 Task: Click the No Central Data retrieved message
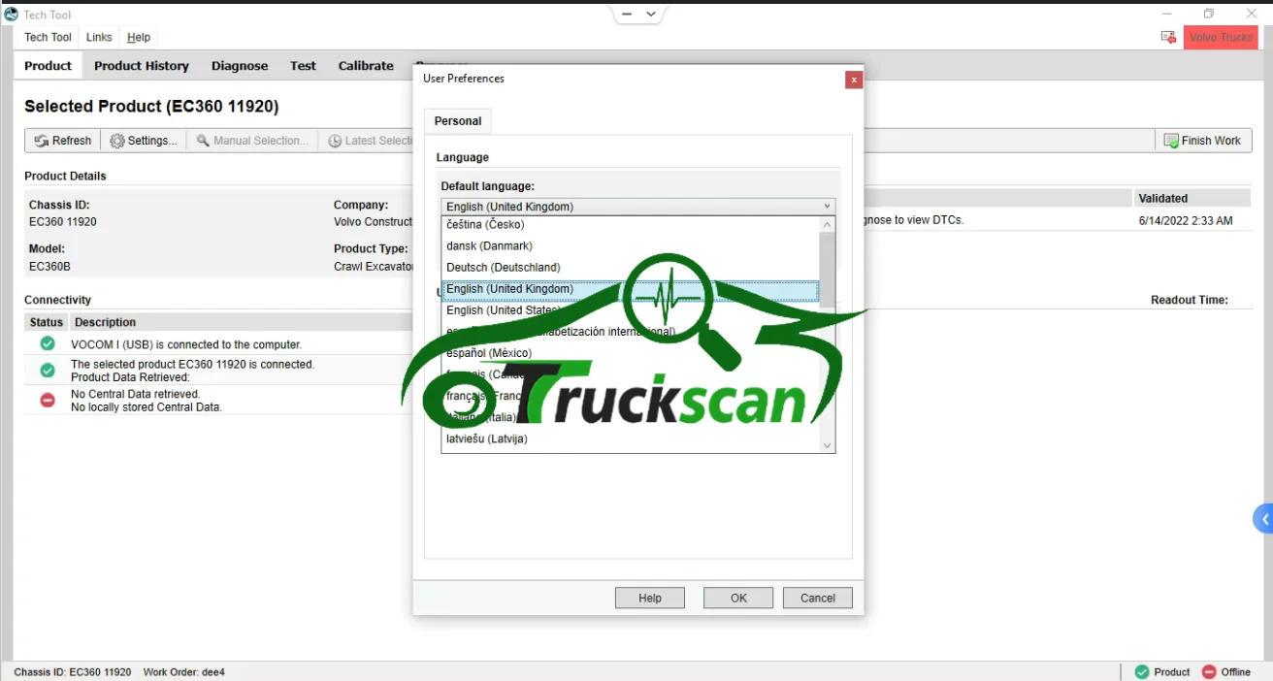click(135, 395)
